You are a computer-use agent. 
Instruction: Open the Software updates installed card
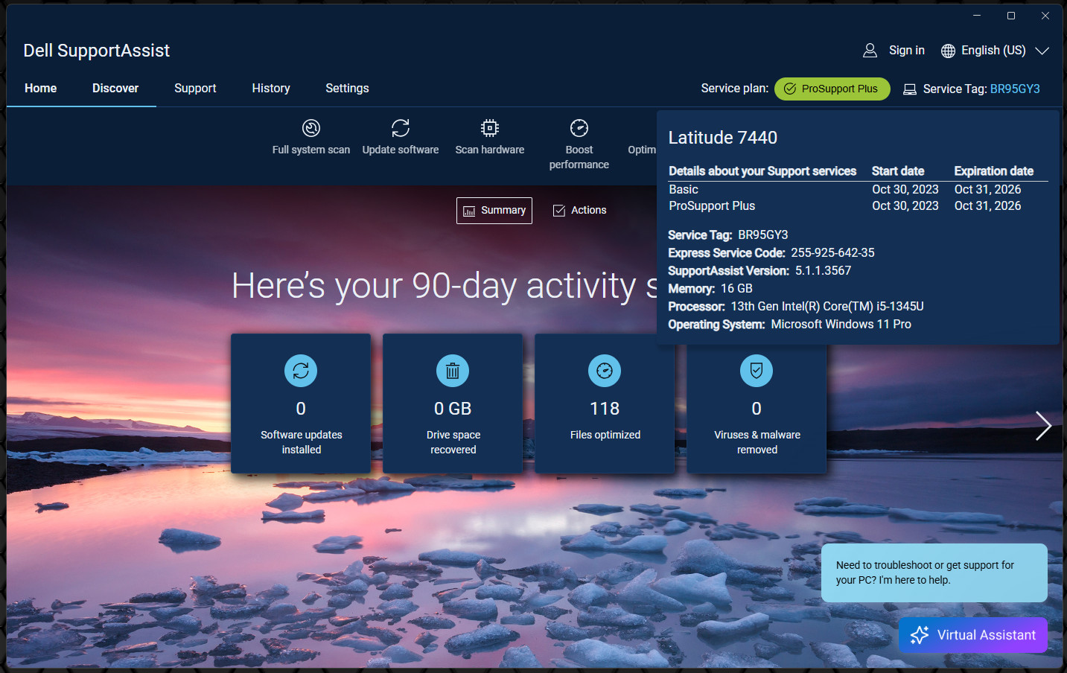coord(301,404)
